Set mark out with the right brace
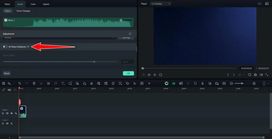Image resolution: width=272 pixels, height=139 pixels. (x=234, y=75)
